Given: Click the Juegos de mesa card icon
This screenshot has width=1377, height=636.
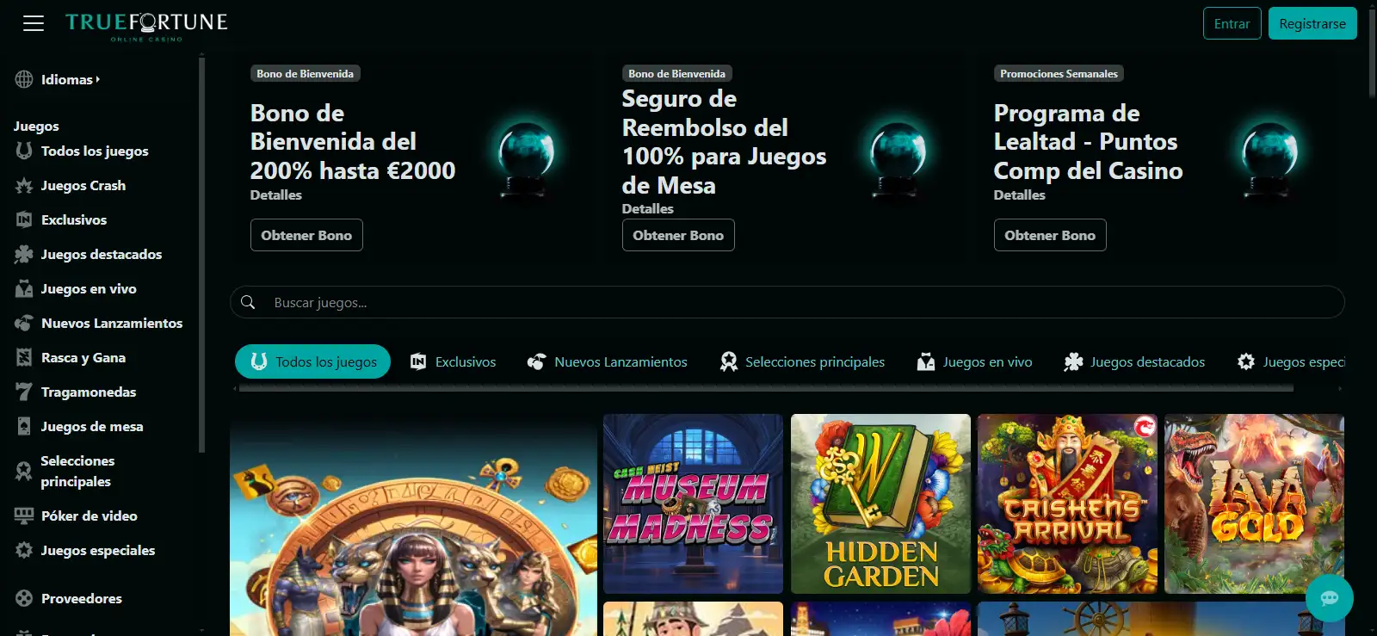Looking at the screenshot, I should click(24, 426).
